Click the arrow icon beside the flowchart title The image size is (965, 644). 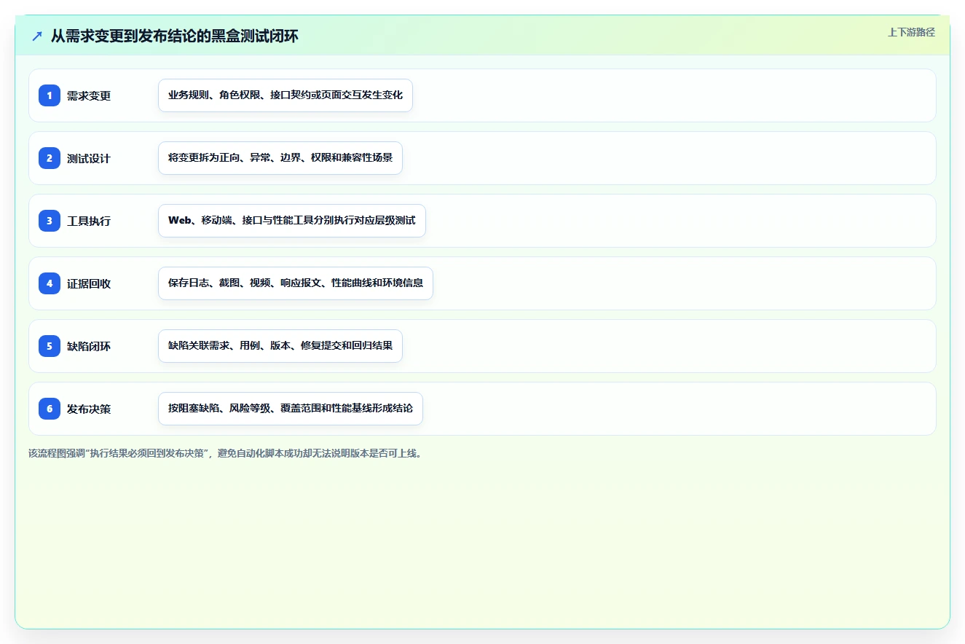click(37, 36)
